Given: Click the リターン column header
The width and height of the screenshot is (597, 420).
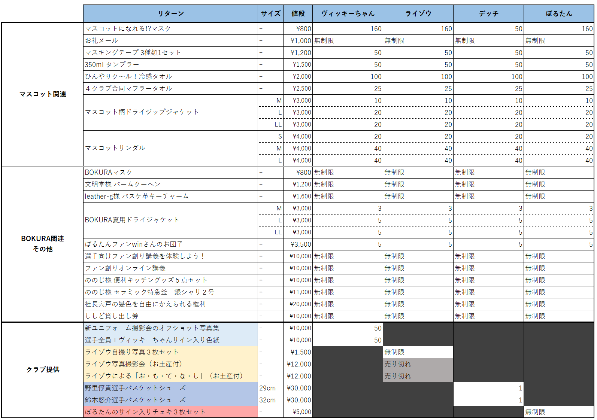Looking at the screenshot, I should 170,13.
